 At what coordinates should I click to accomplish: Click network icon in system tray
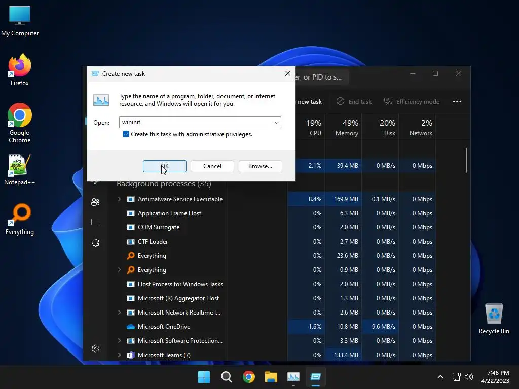tap(457, 377)
